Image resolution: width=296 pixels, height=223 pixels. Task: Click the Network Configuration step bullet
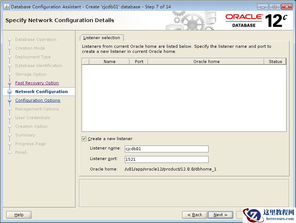pyautogui.click(x=10, y=92)
